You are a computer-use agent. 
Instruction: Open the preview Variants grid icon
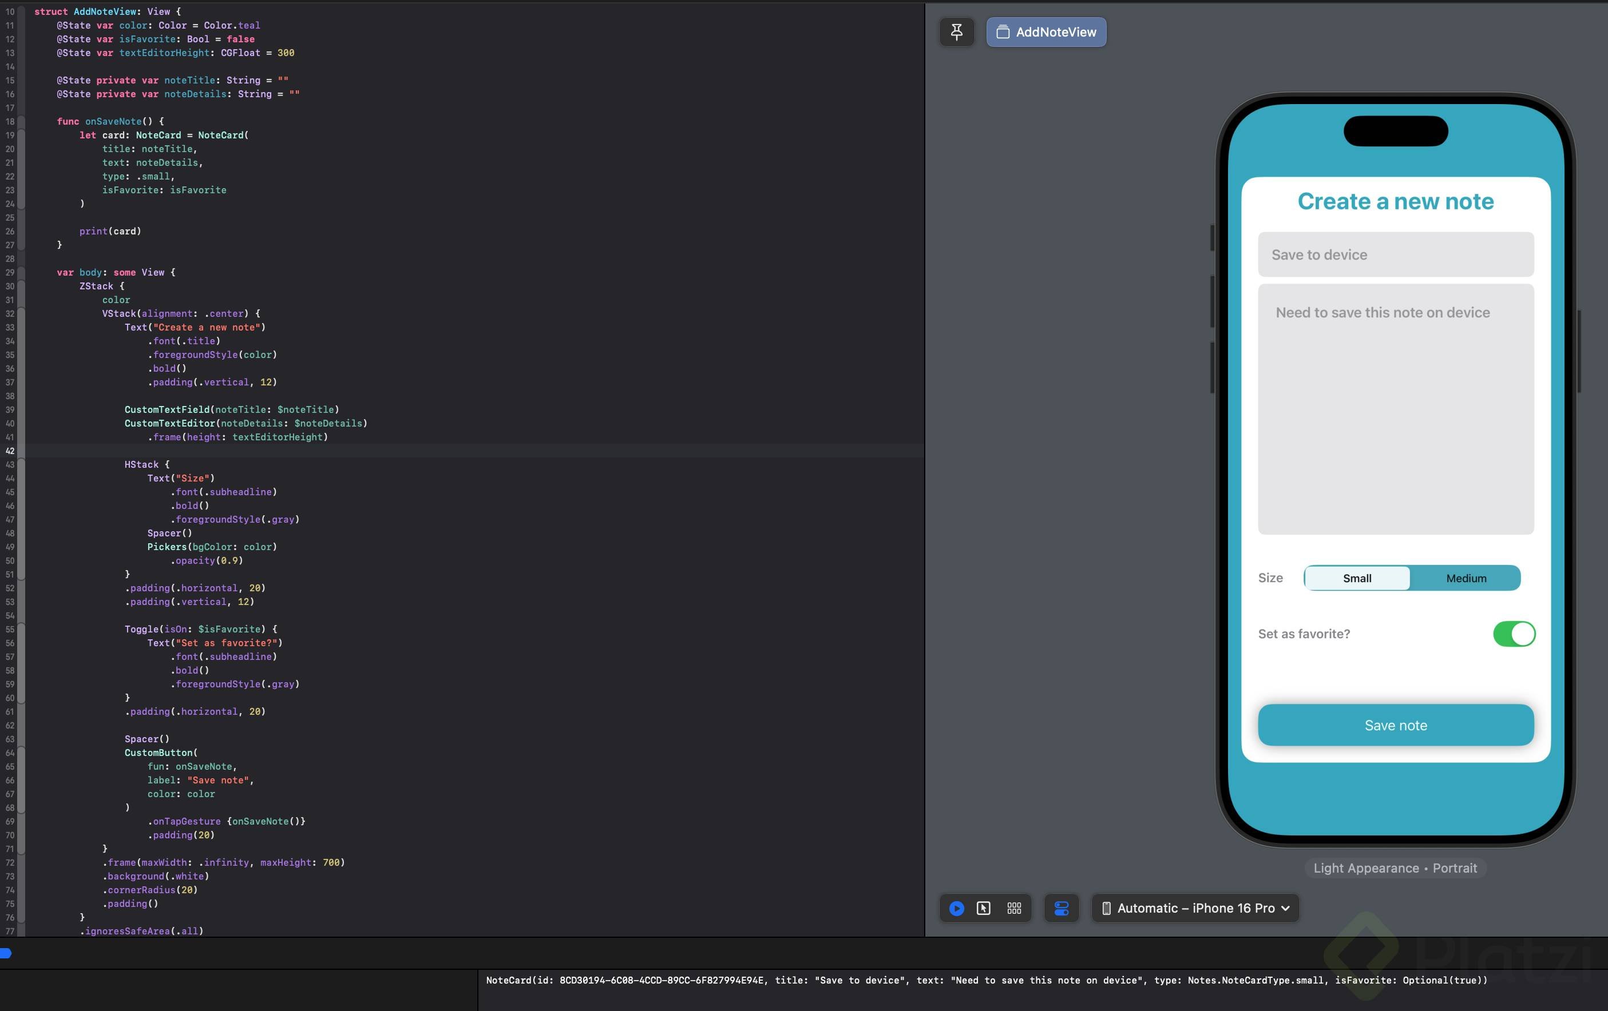point(1013,908)
